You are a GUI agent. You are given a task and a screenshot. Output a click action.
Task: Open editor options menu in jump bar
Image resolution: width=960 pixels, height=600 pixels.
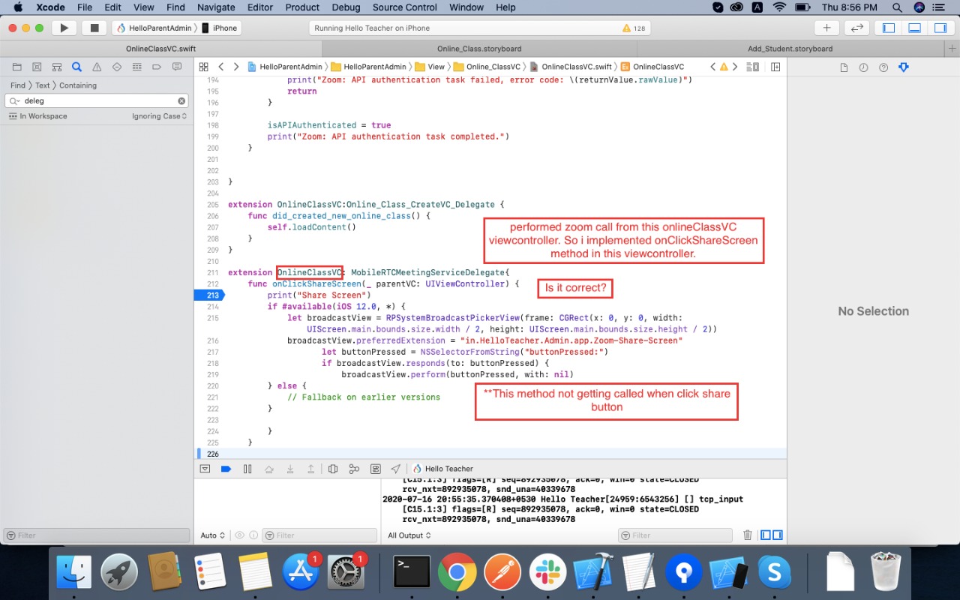754,67
